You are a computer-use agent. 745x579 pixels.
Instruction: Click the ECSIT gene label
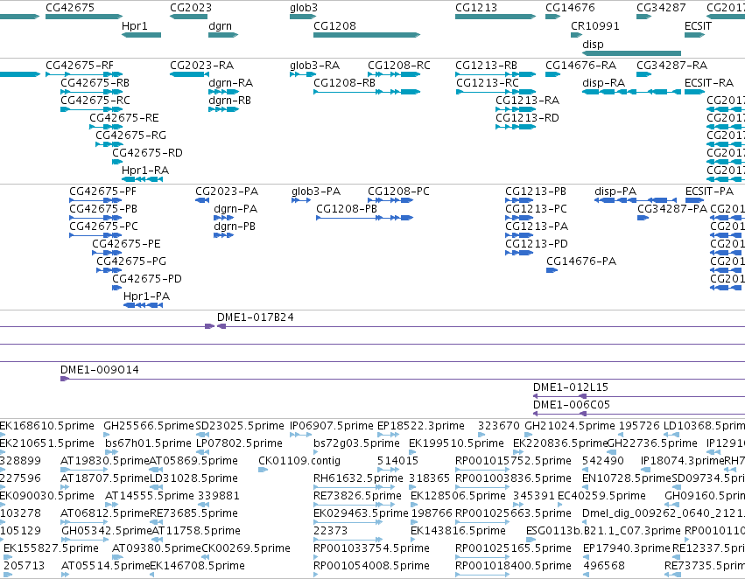(698, 26)
